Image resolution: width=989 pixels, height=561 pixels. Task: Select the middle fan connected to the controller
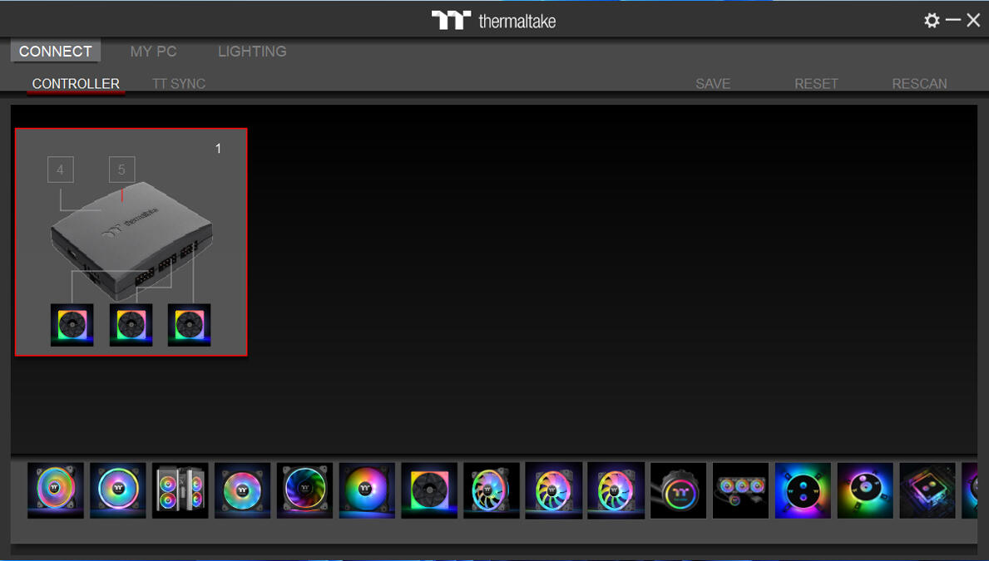[131, 325]
